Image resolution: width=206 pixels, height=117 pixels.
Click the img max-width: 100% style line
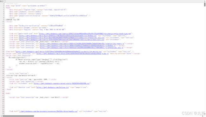33,79
